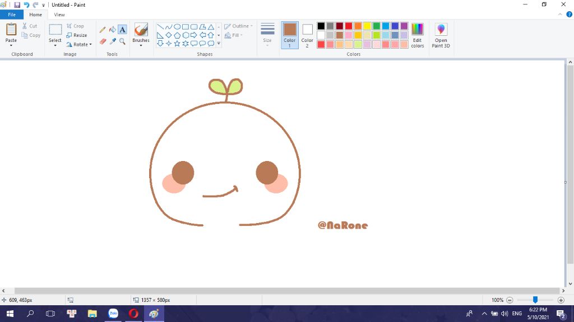This screenshot has width=574, height=322.
Task: Open the notification center icon
Action: 561,314
